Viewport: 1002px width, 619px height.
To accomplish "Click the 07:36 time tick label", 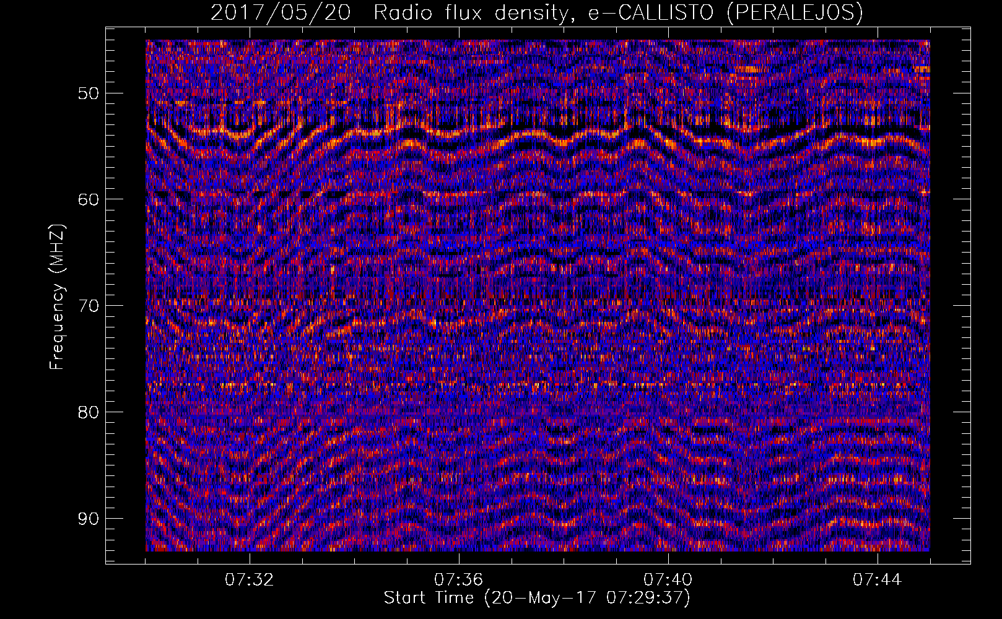I will 458,580.
